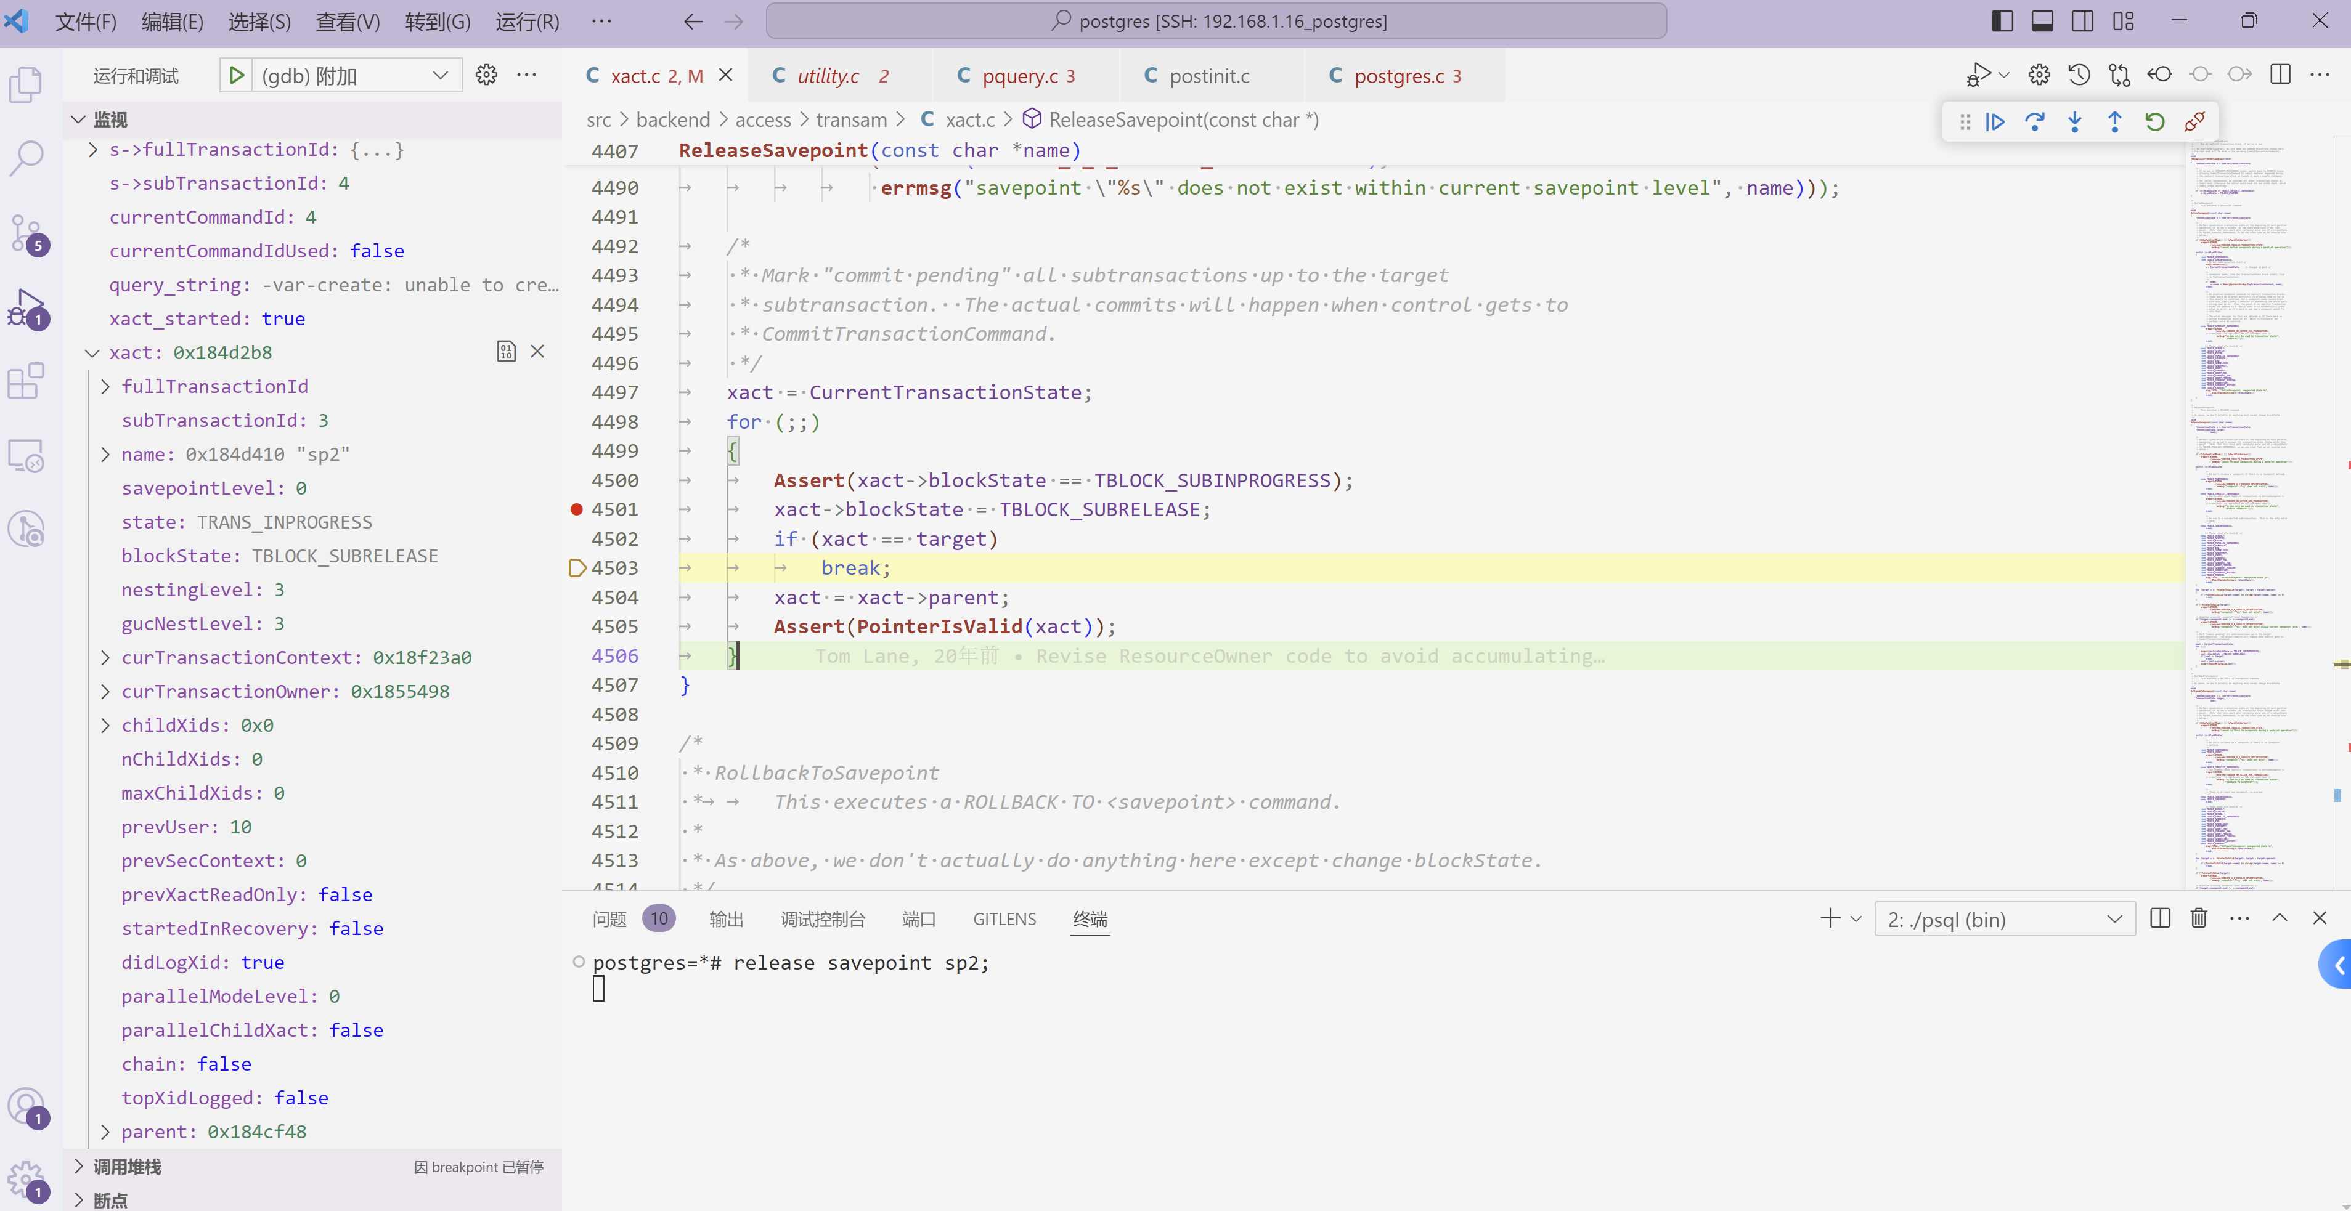Expand s->fullTransactionId watch entry
2351x1211 pixels.
click(x=93, y=150)
